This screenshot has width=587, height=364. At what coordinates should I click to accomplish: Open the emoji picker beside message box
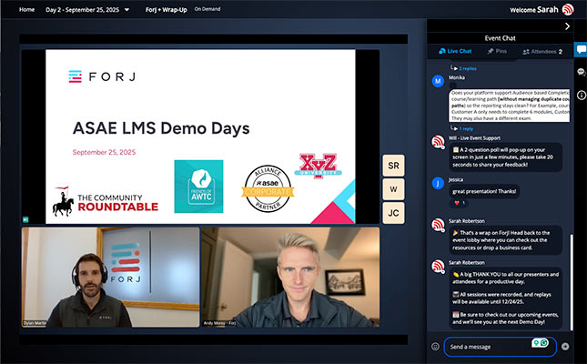tap(435, 347)
